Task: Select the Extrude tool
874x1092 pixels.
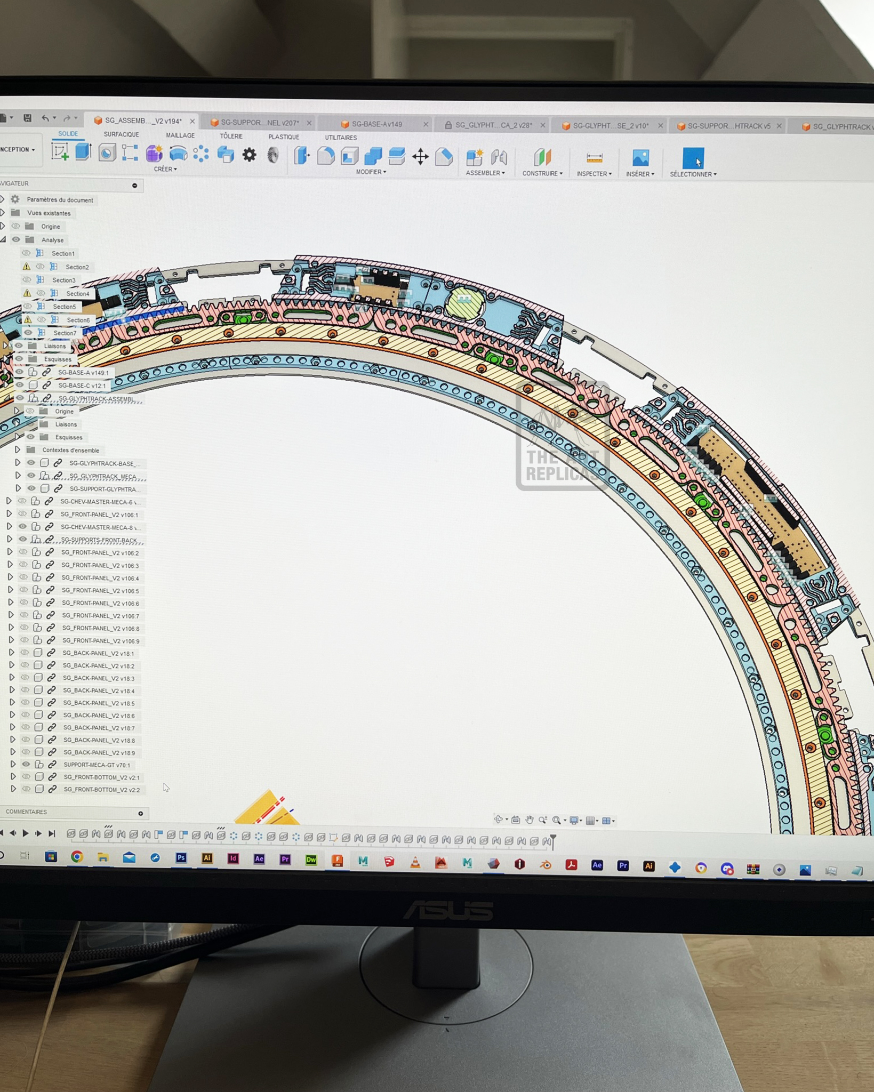Action: tap(83, 152)
